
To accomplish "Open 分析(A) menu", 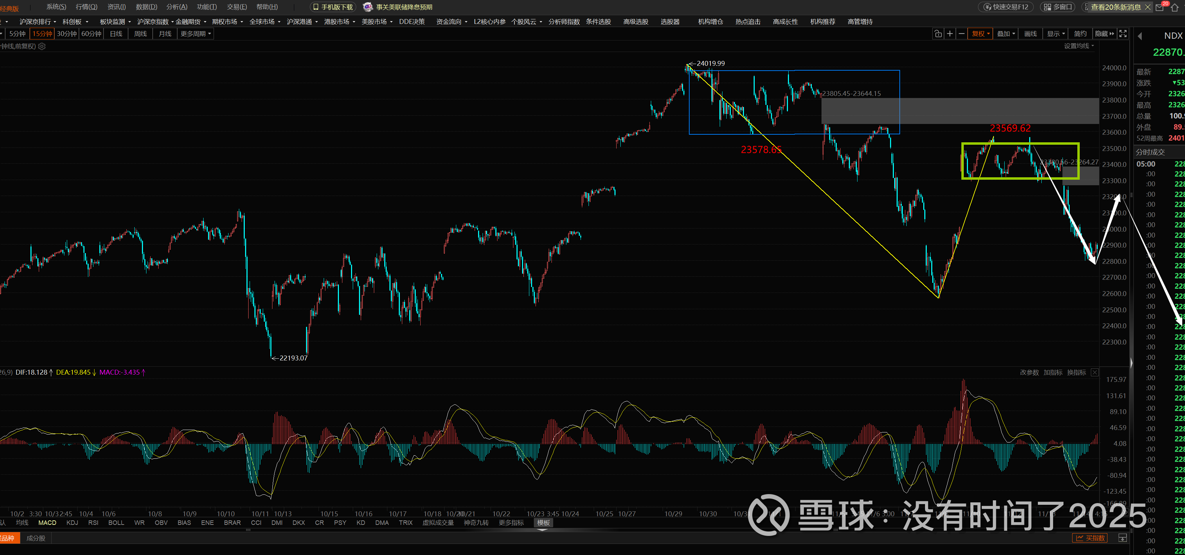I will (x=177, y=7).
